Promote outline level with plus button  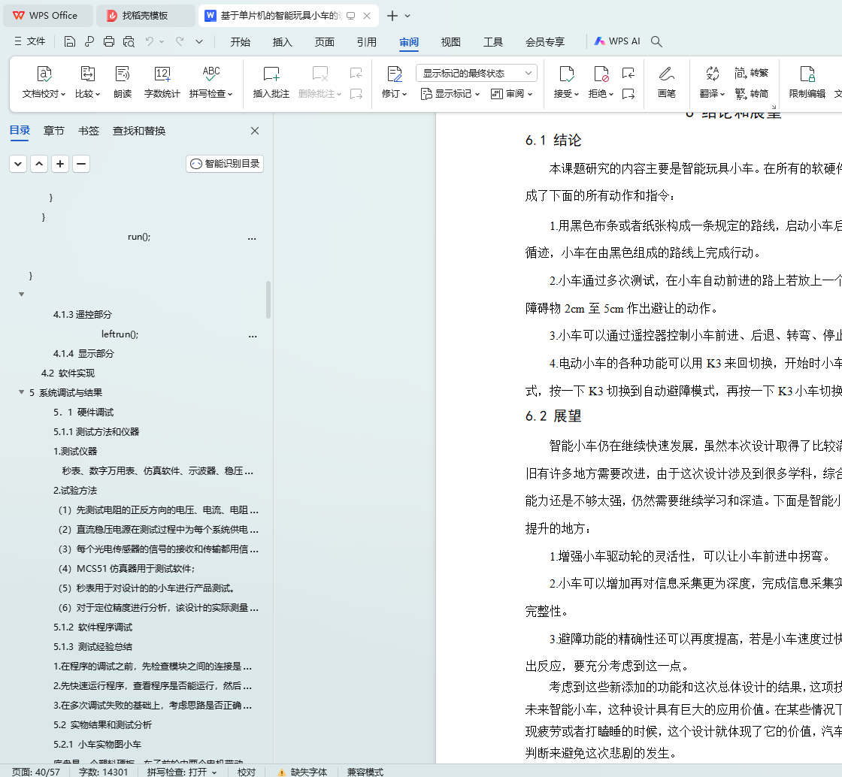60,164
